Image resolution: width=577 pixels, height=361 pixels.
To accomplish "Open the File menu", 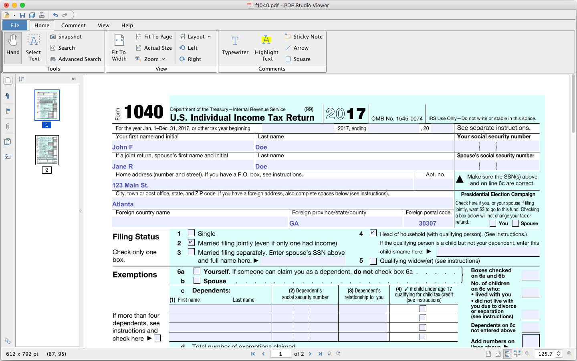I will tap(15, 25).
